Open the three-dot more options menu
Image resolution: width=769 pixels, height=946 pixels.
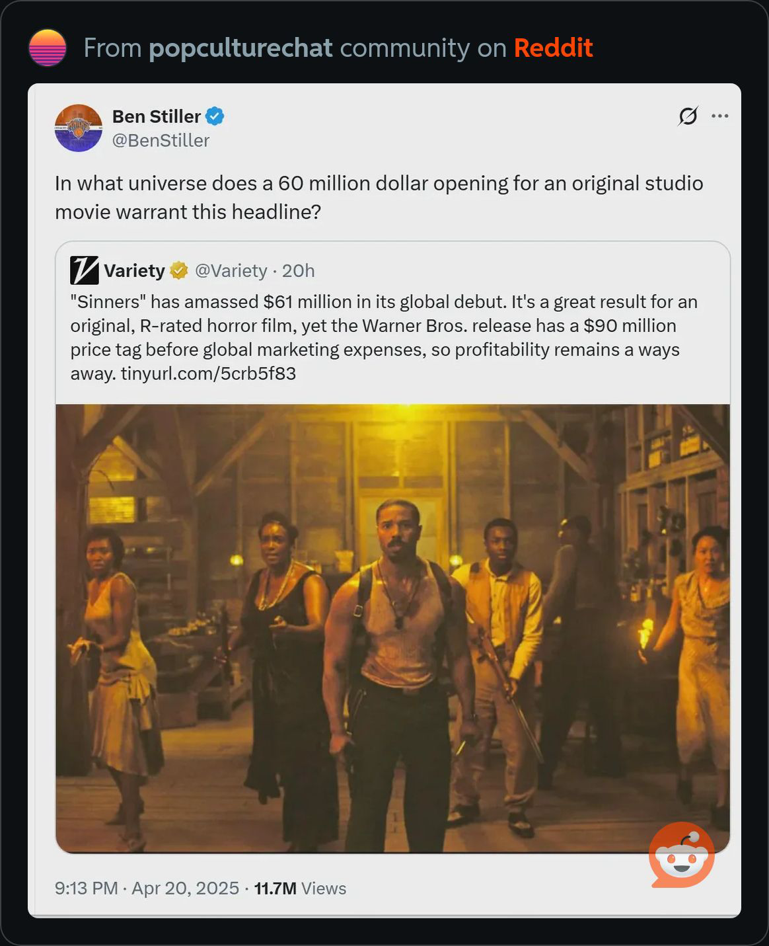[719, 116]
